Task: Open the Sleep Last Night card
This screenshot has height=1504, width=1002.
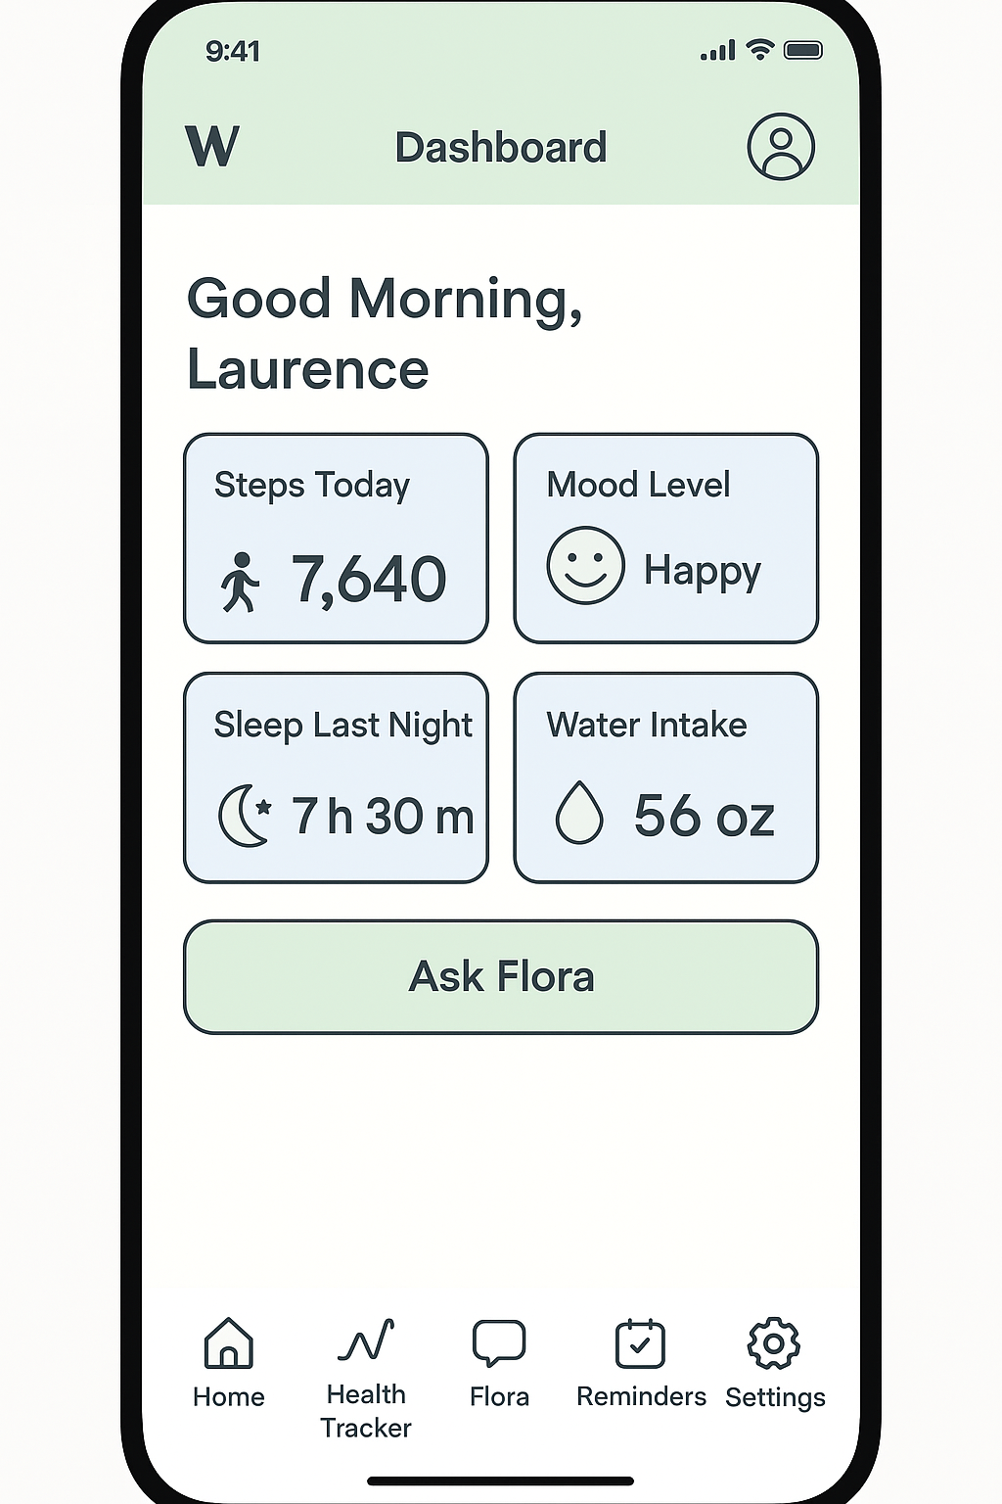Action: 336,777
